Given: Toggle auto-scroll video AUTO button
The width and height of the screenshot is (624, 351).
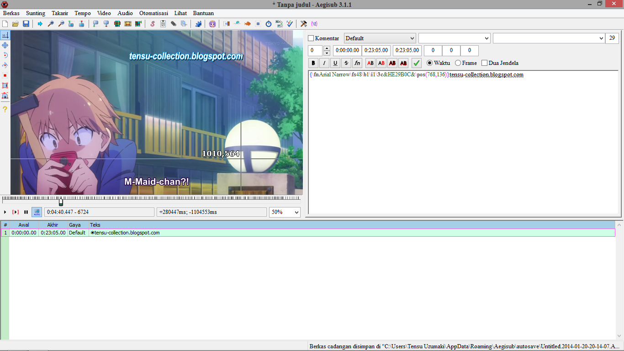Looking at the screenshot, I should [x=37, y=212].
